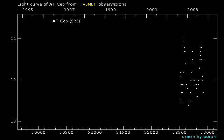Select the 51500 Julian date axis label

(123, 133)
